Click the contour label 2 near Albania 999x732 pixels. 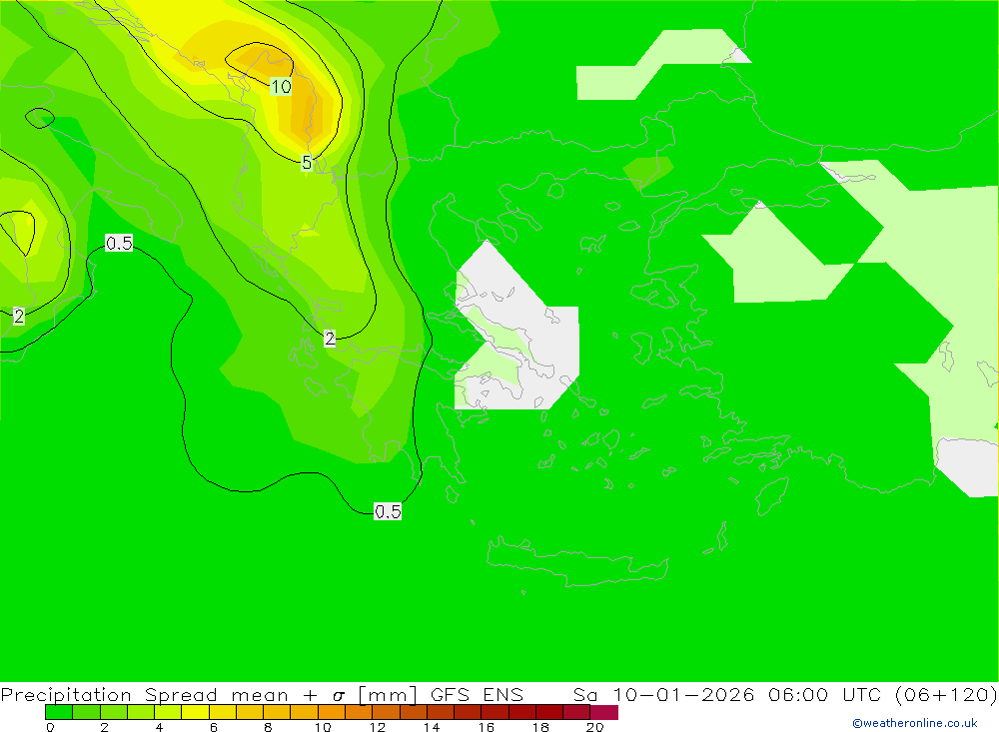330,339
